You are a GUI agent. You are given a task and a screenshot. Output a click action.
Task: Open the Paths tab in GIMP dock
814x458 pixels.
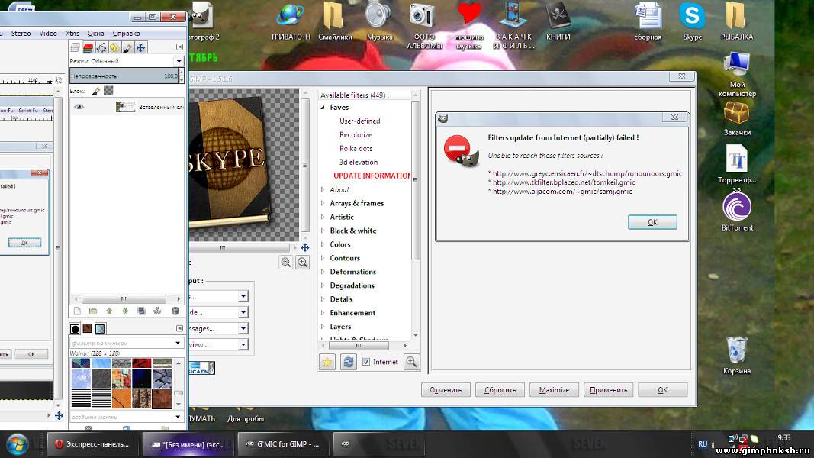click(x=101, y=48)
